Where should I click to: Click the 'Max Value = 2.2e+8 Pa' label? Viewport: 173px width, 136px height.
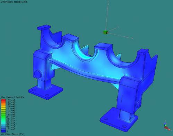12,97
